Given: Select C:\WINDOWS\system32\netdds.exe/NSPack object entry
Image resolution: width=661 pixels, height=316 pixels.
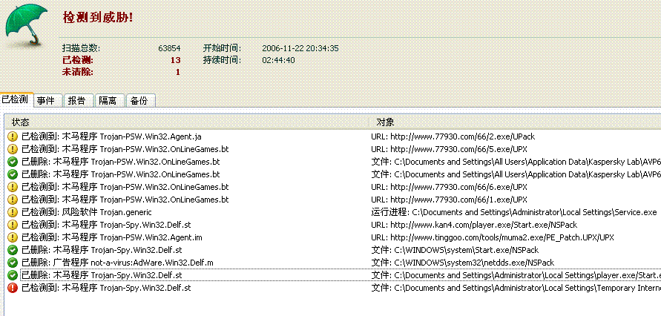Looking at the screenshot, I should point(462,263).
